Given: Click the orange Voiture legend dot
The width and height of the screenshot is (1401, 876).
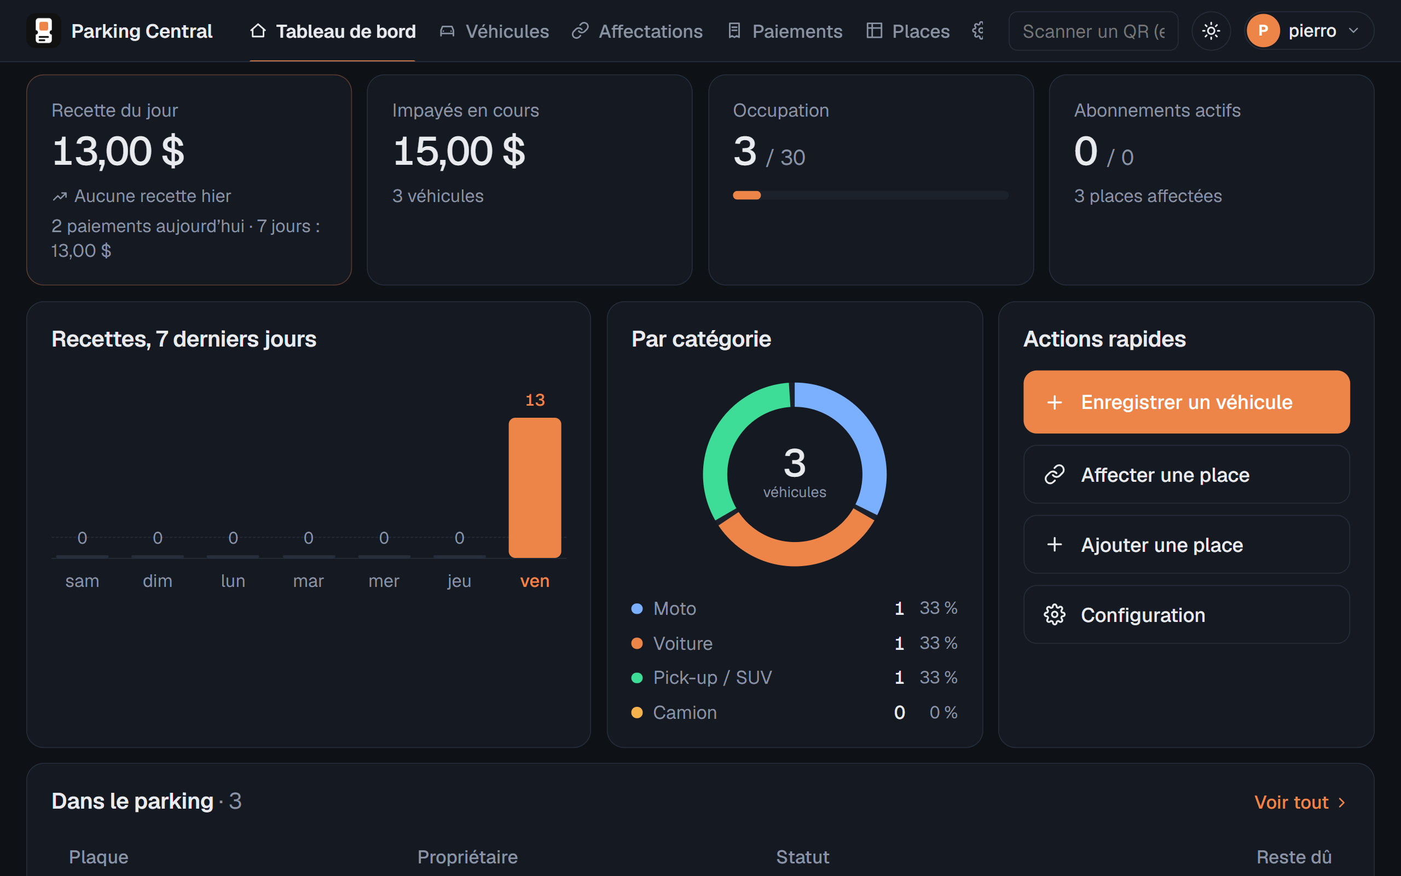Looking at the screenshot, I should coord(637,643).
